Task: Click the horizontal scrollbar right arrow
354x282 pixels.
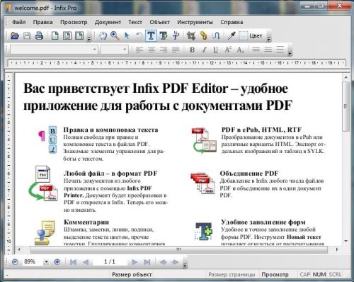Action: (337, 249)
